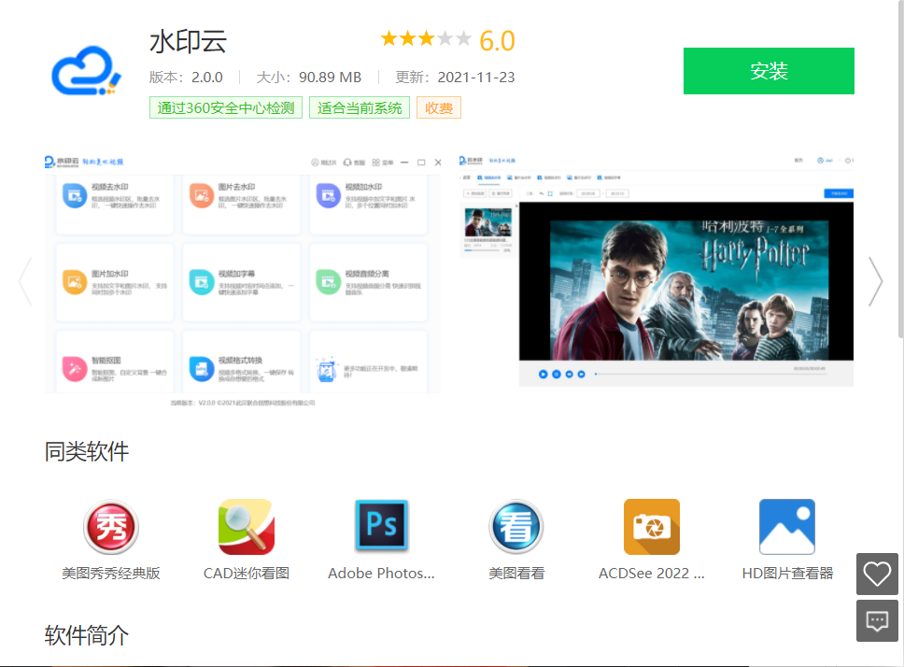
Task: Show next screenshot with right arrow
Action: click(876, 281)
